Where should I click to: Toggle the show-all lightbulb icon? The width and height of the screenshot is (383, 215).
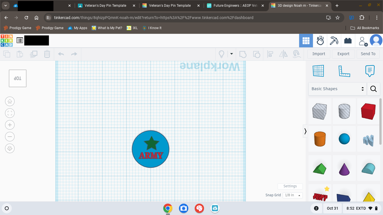[222, 54]
